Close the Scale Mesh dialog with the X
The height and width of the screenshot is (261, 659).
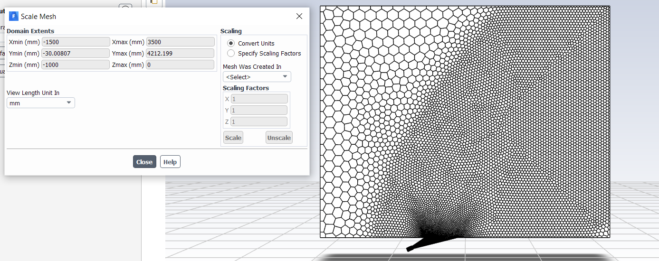point(299,16)
